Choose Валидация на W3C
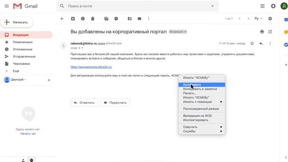The width and height of the screenshot is (288, 162). click(x=202, y=116)
